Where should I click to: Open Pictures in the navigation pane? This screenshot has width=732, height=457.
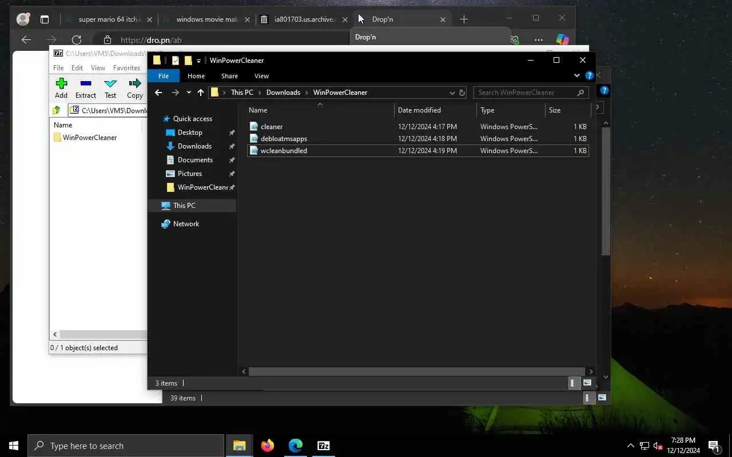tap(189, 174)
